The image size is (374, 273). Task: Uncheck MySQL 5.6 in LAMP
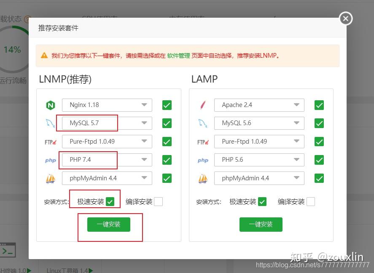319,123
